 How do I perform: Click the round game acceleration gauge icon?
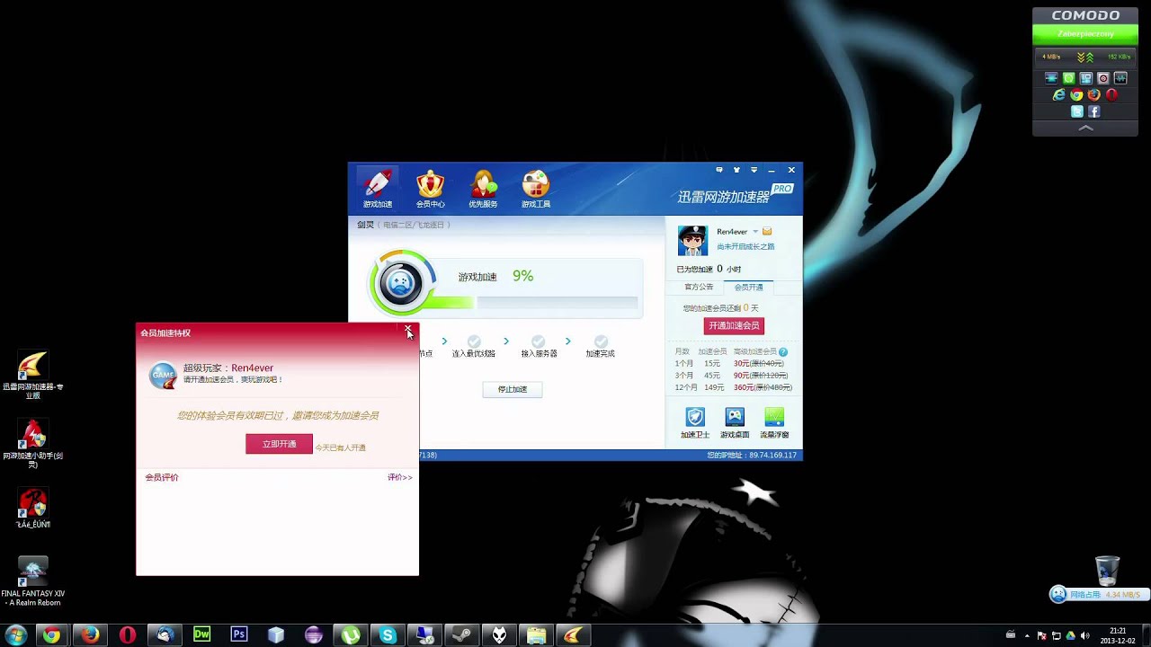coord(401,283)
